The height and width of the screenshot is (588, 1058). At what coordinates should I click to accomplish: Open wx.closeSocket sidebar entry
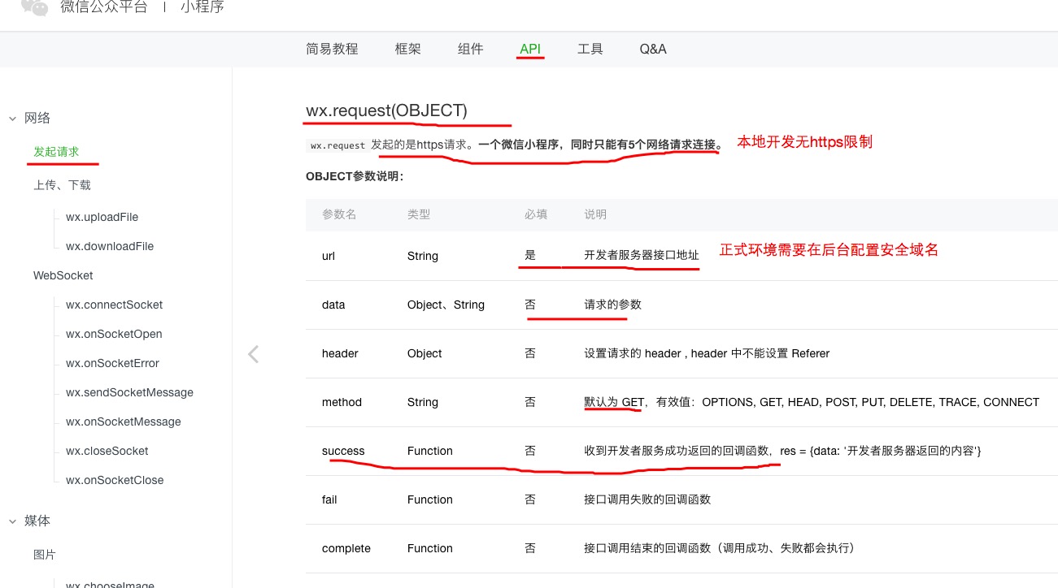tap(107, 451)
